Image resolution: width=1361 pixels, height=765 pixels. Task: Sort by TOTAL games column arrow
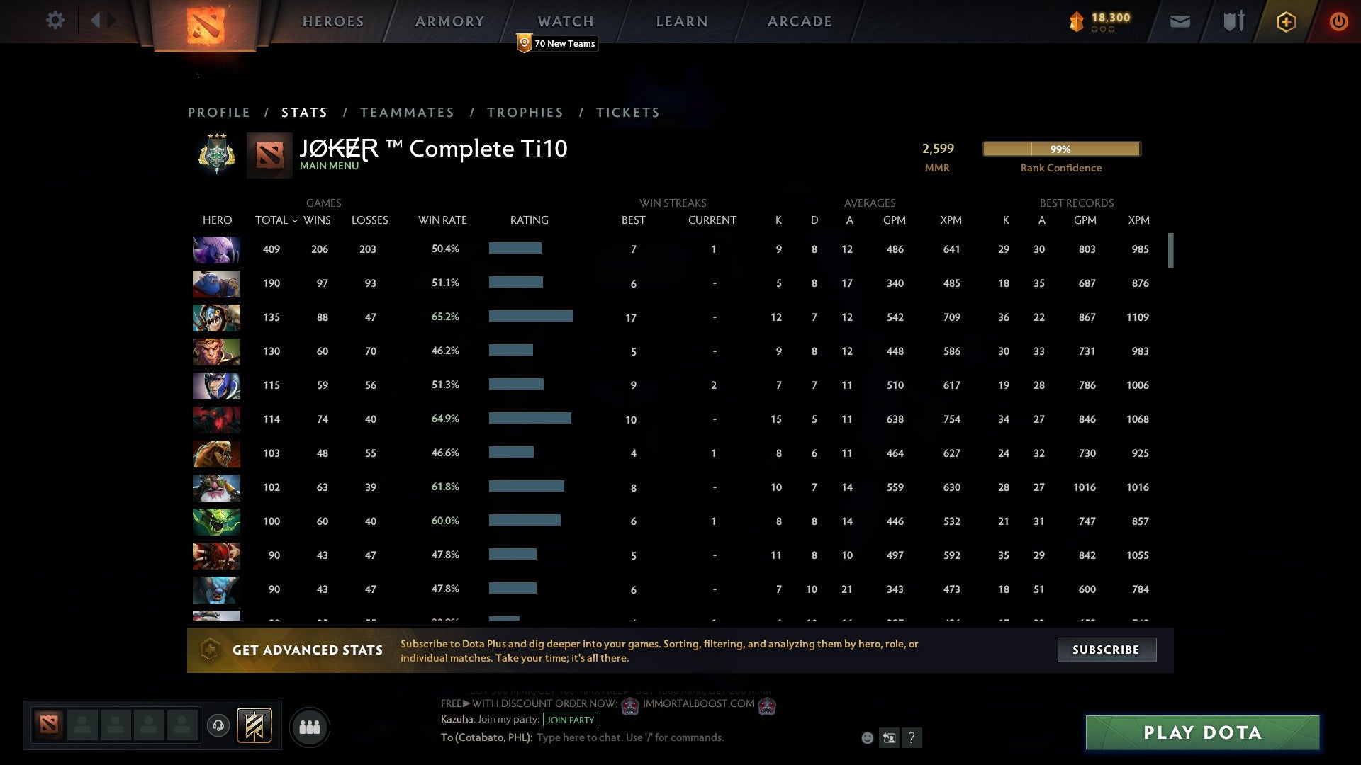click(295, 221)
